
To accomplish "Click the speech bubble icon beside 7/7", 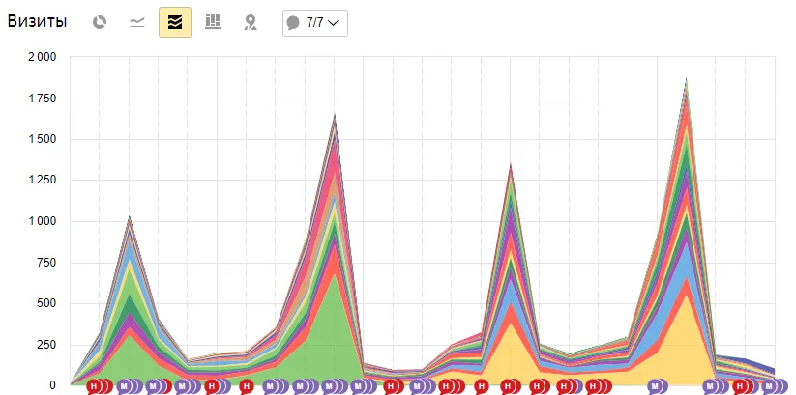I will (x=294, y=23).
